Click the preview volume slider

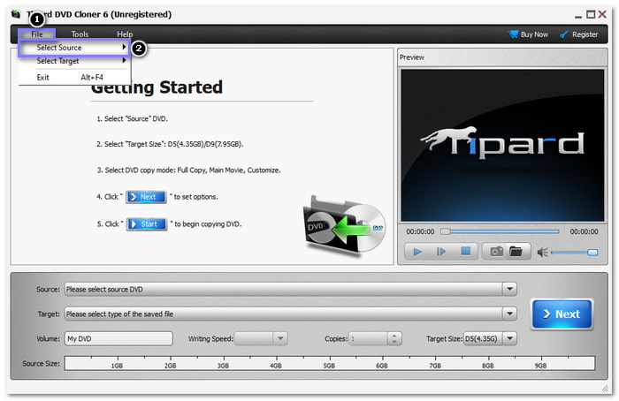coord(575,253)
